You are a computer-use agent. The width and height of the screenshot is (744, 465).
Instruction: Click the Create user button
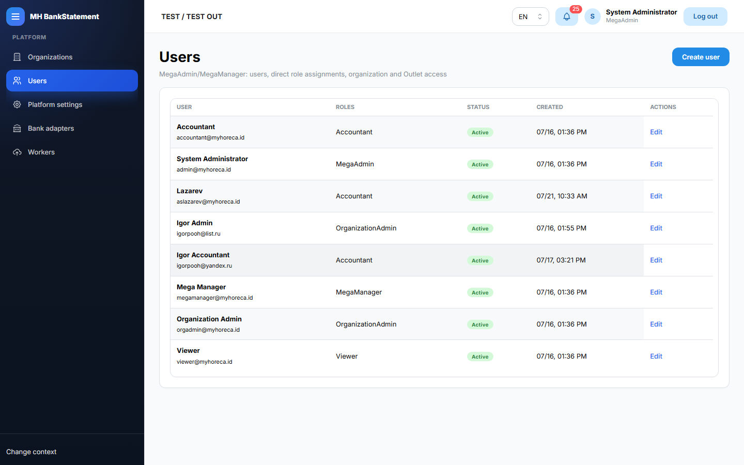(x=701, y=57)
